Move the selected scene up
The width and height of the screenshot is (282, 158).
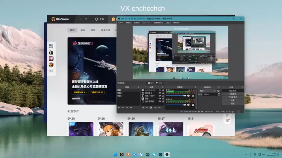tap(127, 108)
